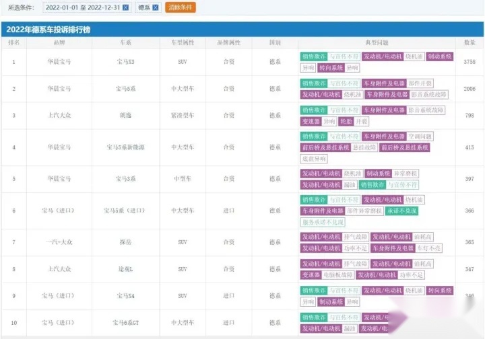Click 部件开裂 tag in the 宝马5系 row
This screenshot has height=339, width=485.
[x=420, y=83]
